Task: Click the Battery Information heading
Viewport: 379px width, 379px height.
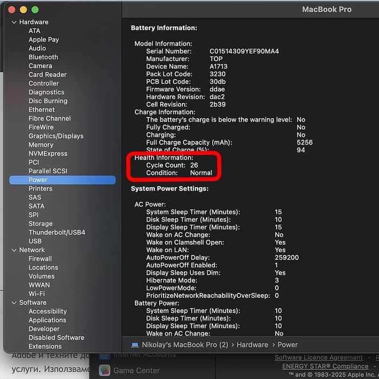Action: click(x=164, y=28)
